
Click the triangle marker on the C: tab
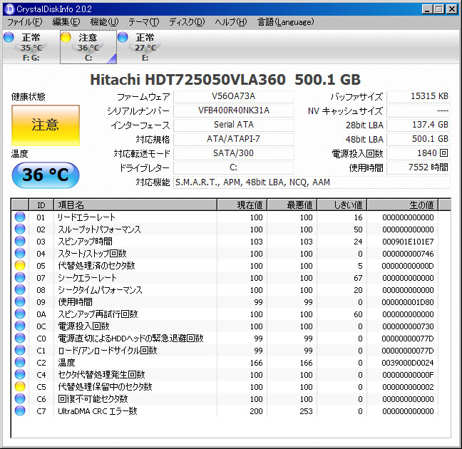112,58
